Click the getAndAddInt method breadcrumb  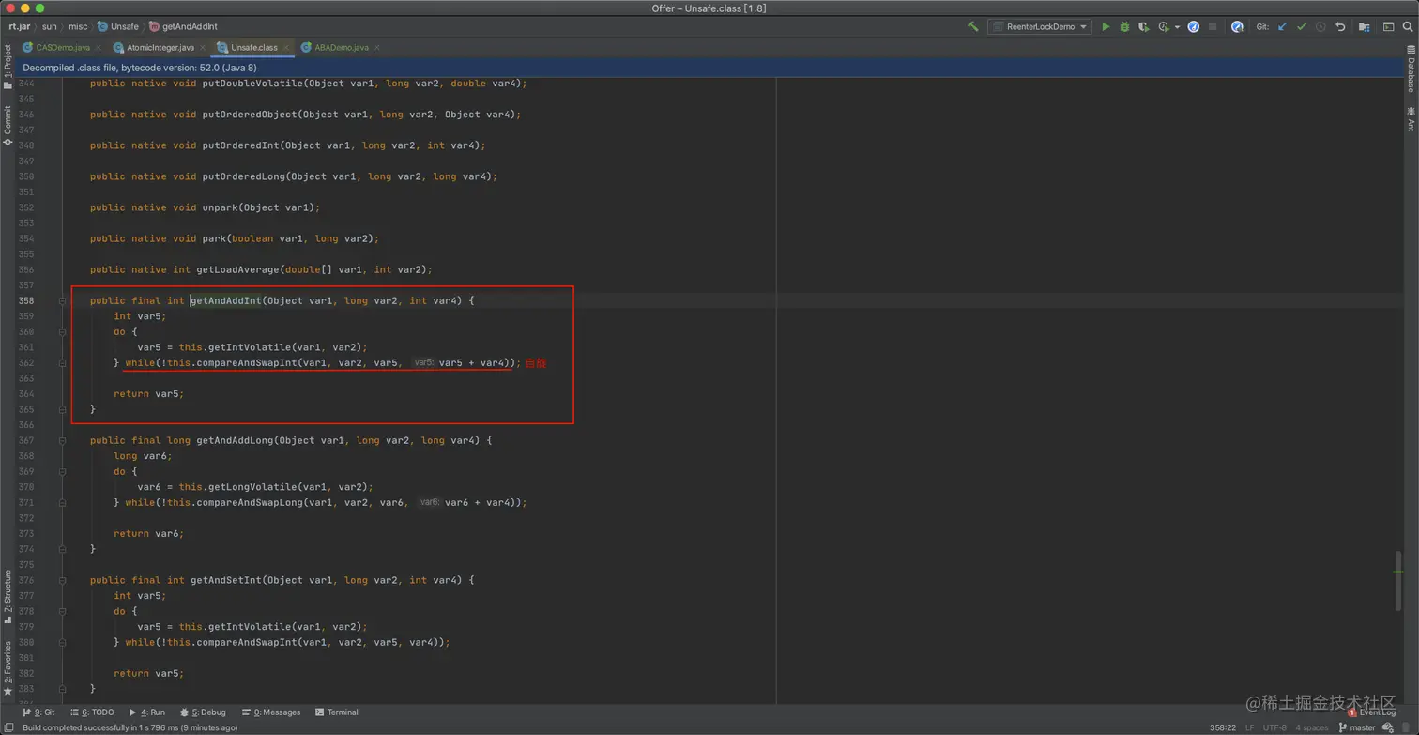183,26
